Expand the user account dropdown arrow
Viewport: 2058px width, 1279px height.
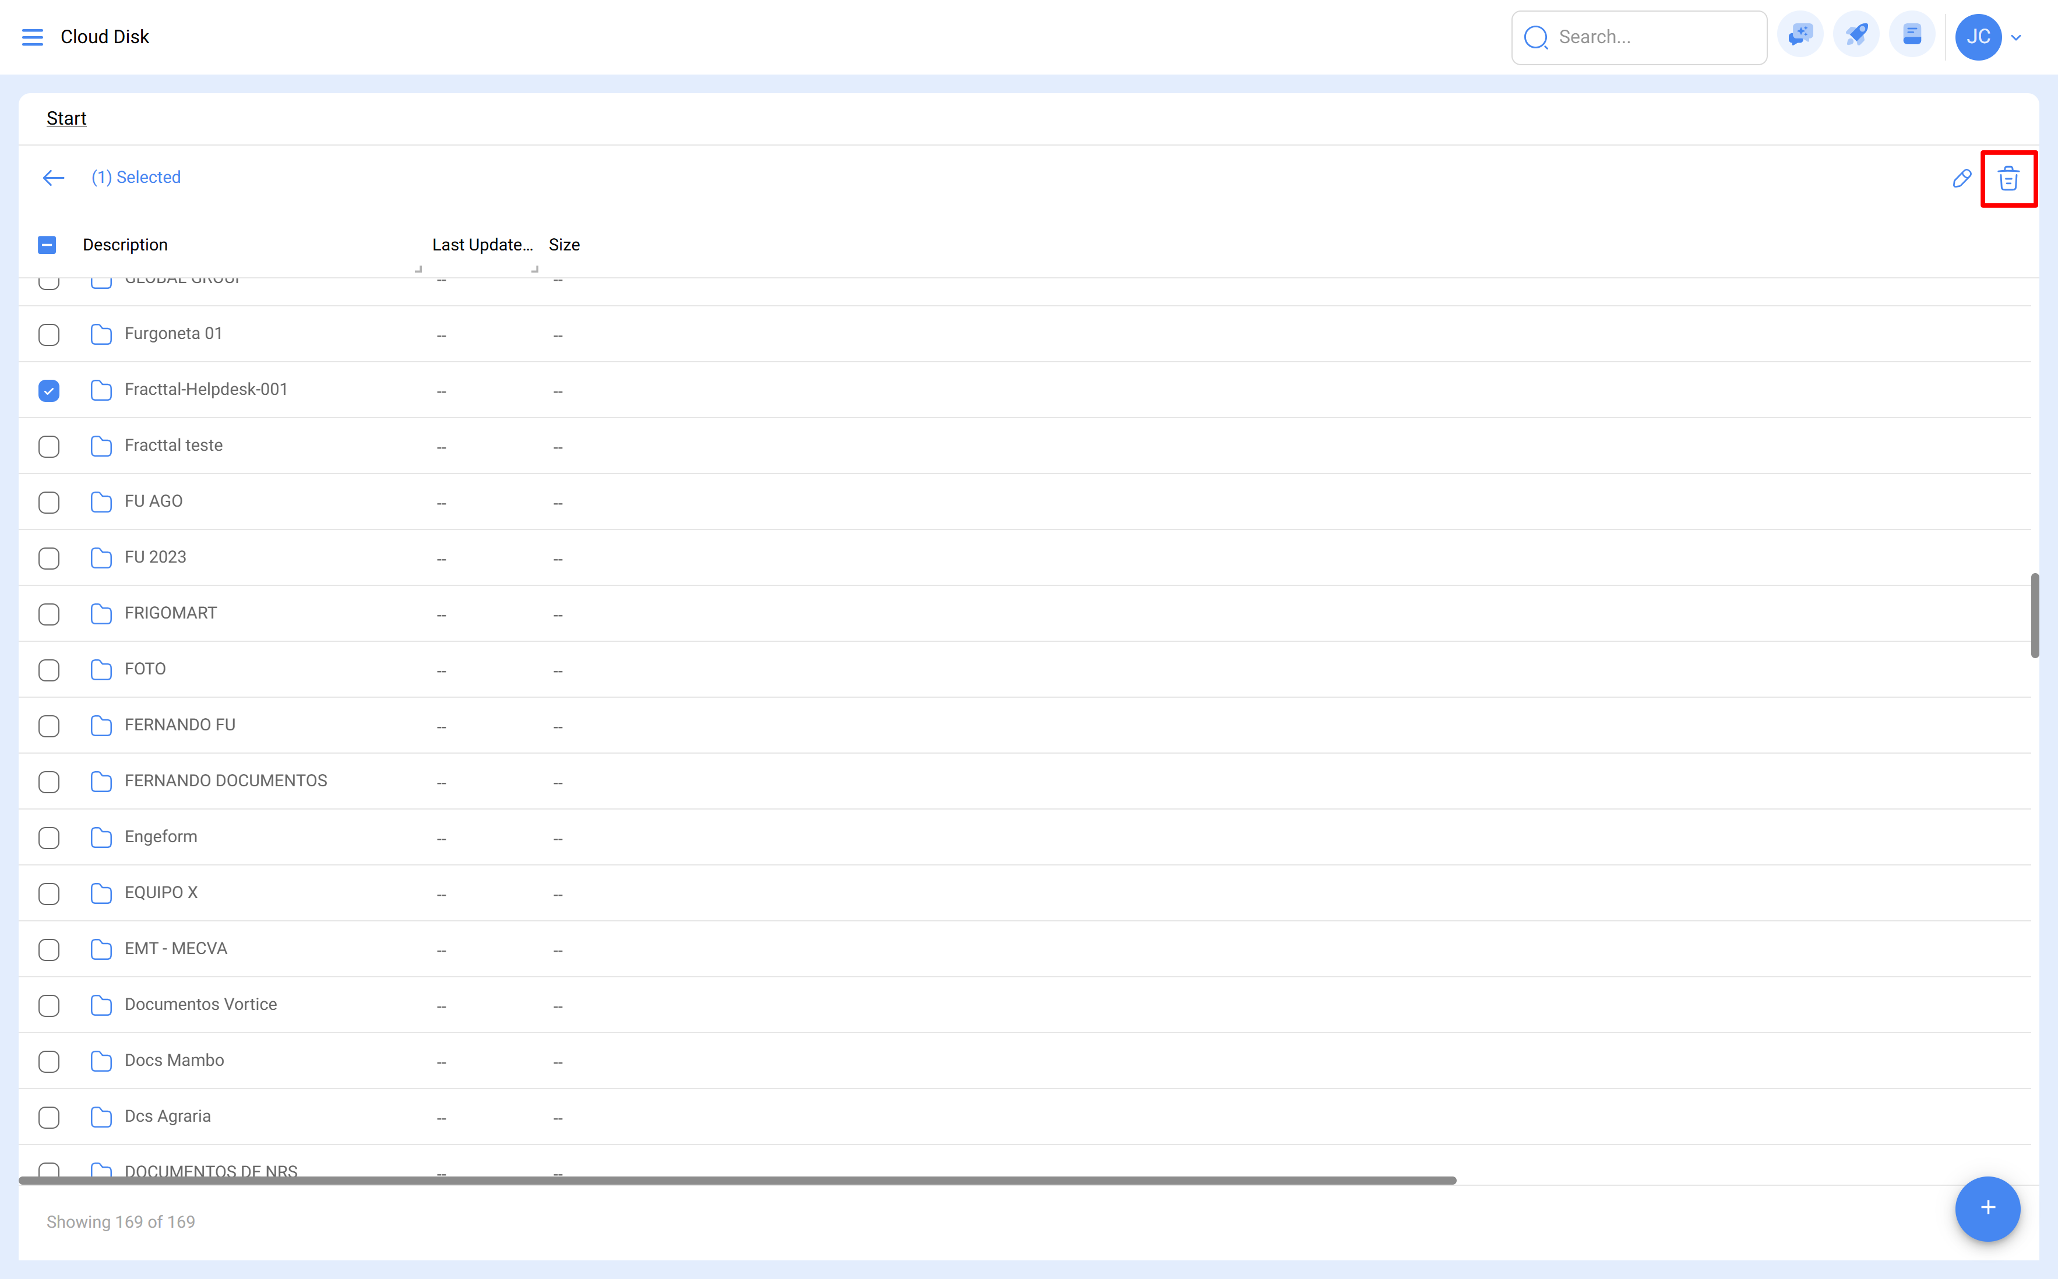coord(2017,37)
